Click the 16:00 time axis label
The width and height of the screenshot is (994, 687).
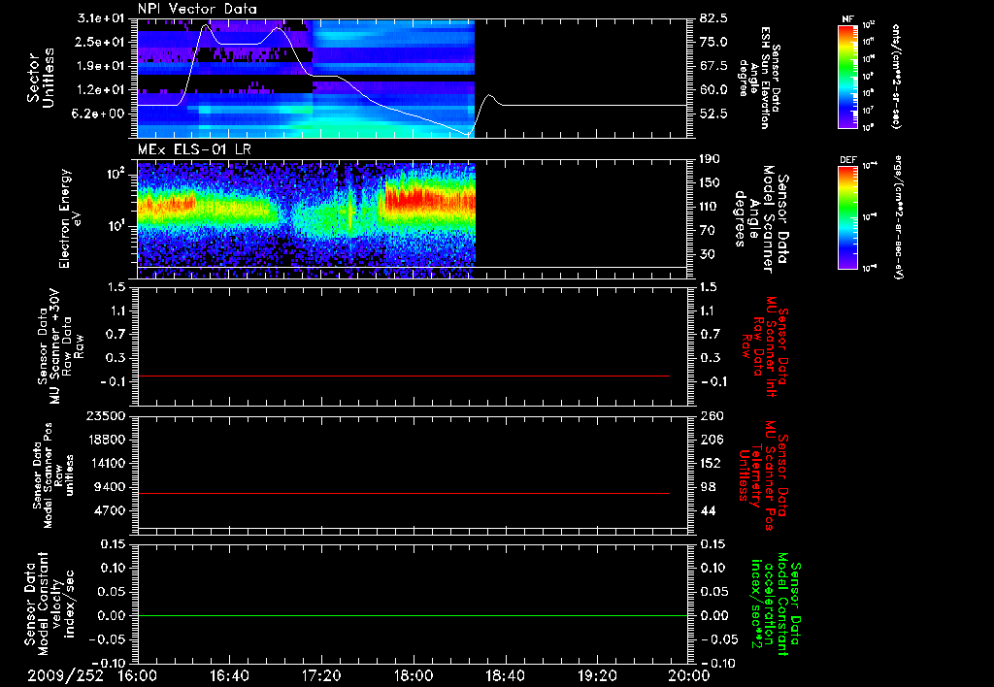[138, 675]
